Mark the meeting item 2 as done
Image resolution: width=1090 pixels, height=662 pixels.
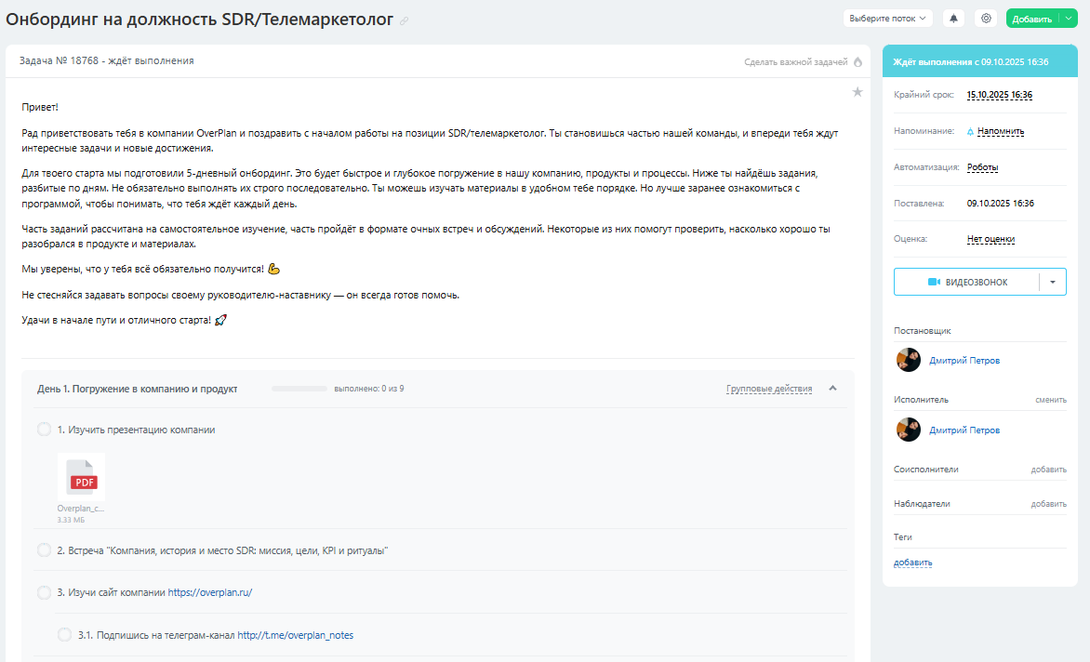[x=44, y=550]
